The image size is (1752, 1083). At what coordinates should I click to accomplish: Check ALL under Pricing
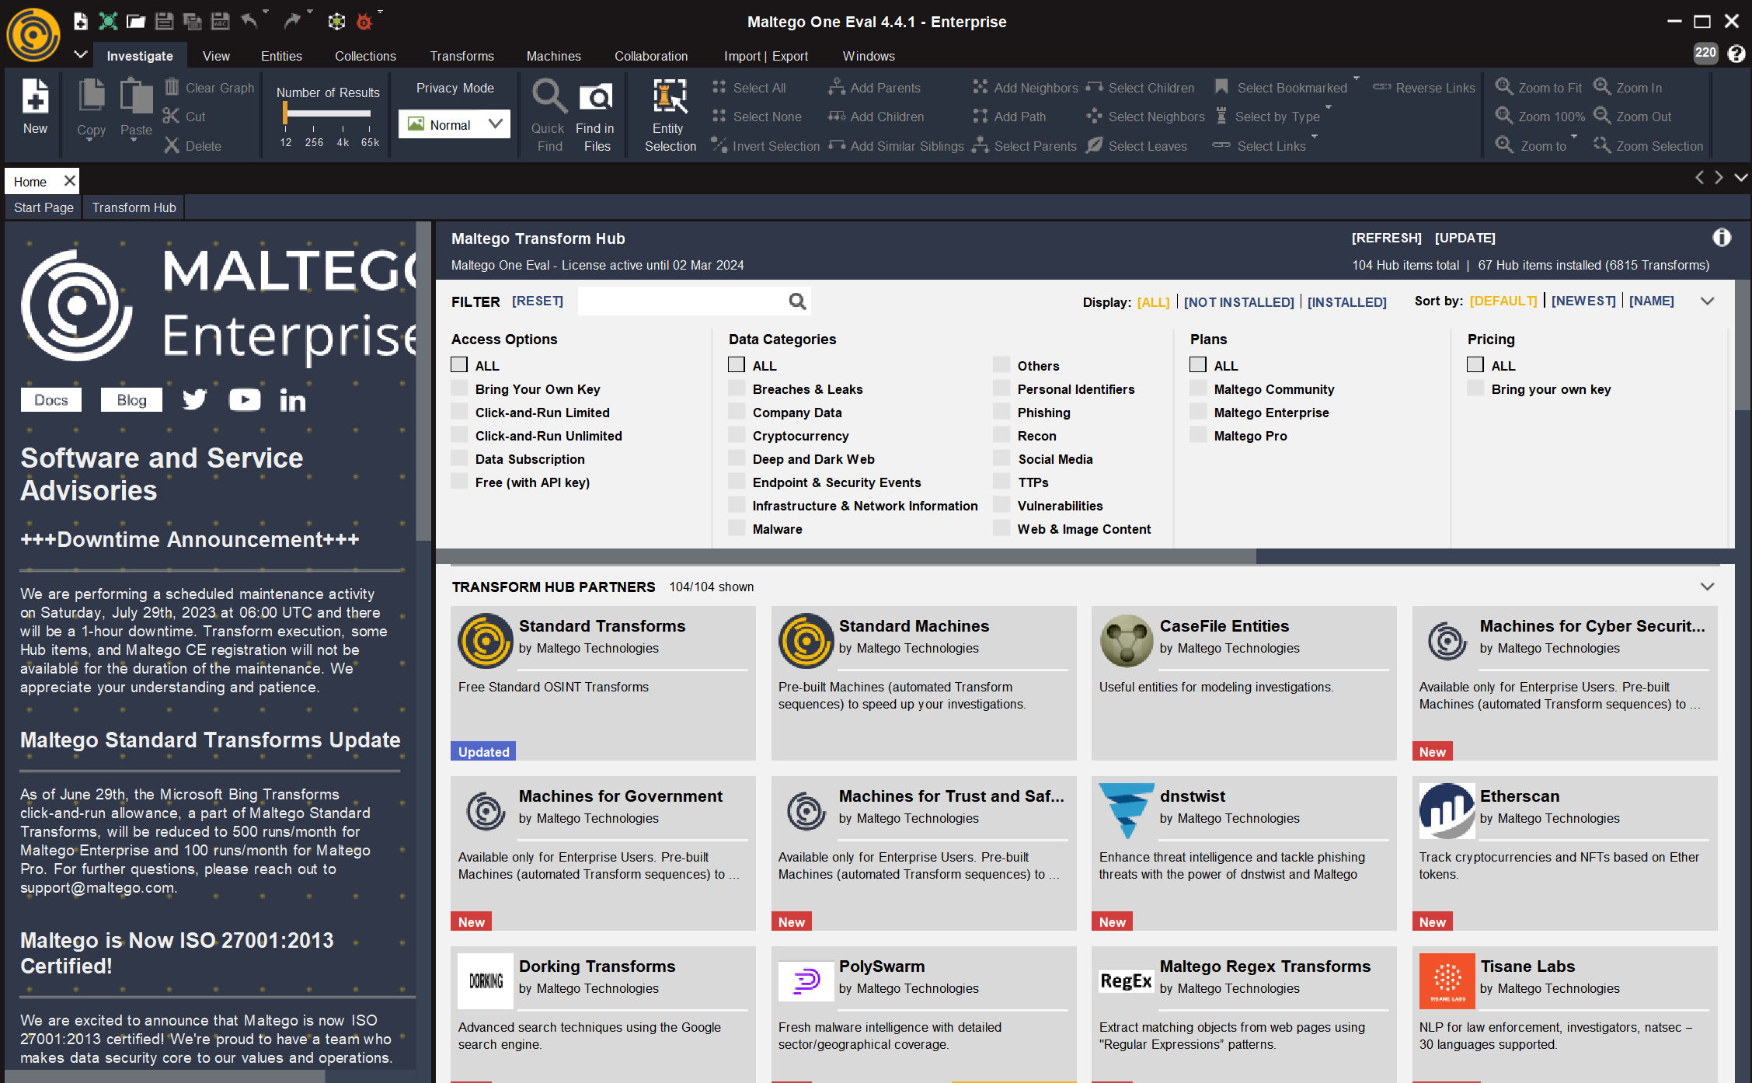tap(1475, 364)
